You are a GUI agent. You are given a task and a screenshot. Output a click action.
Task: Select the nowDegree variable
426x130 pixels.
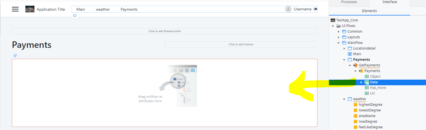pyautogui.click(x=368, y=122)
